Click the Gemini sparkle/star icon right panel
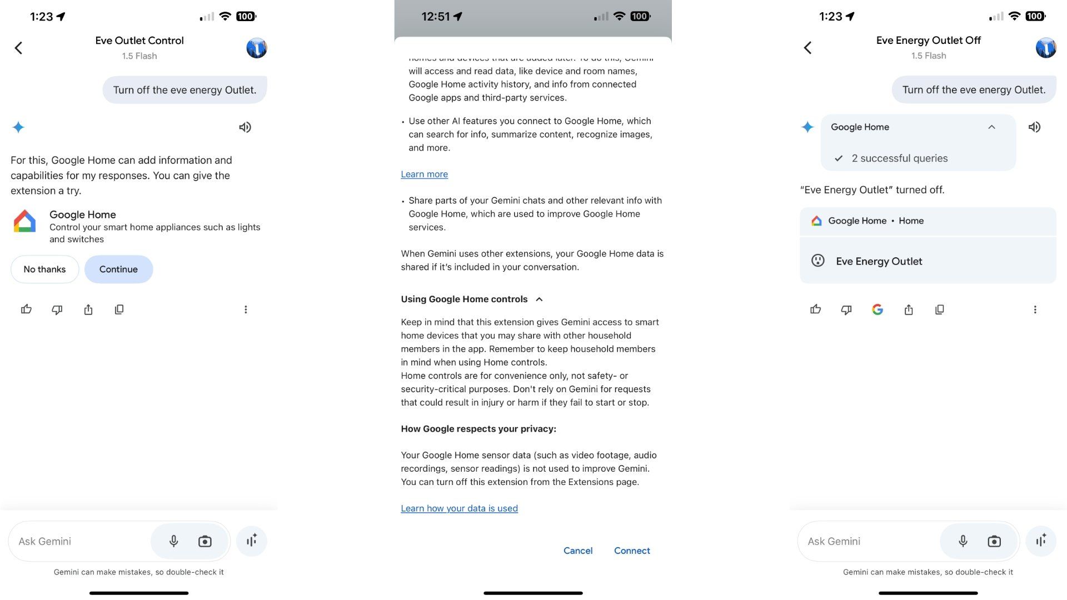This screenshot has width=1067, height=600. (x=807, y=127)
